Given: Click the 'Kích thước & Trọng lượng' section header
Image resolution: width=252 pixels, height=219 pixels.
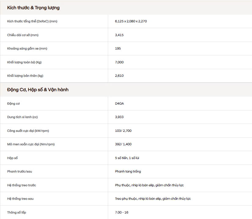Looking at the screenshot, I should pyautogui.click(x=33, y=8).
